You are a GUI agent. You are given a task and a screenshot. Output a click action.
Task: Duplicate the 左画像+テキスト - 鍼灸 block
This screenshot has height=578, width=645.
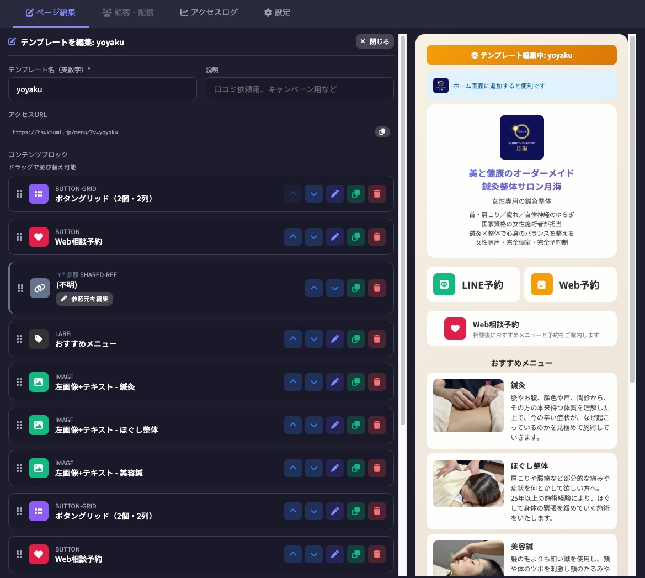tap(356, 382)
